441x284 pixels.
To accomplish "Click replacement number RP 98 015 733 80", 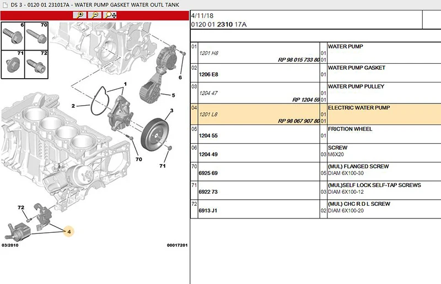I will tap(299, 60).
